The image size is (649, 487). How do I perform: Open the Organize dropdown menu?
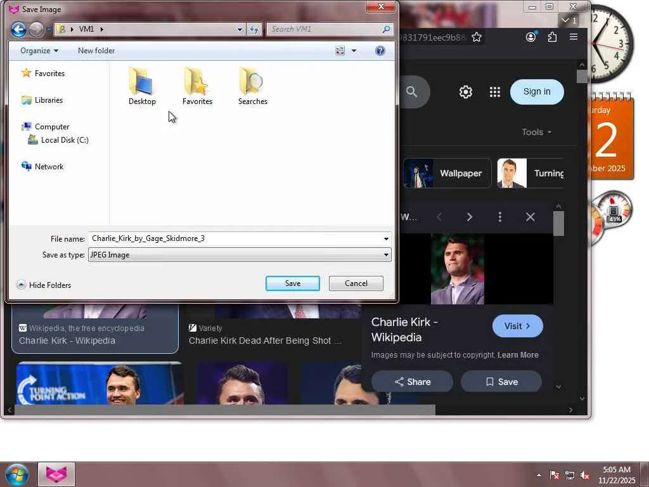point(39,51)
